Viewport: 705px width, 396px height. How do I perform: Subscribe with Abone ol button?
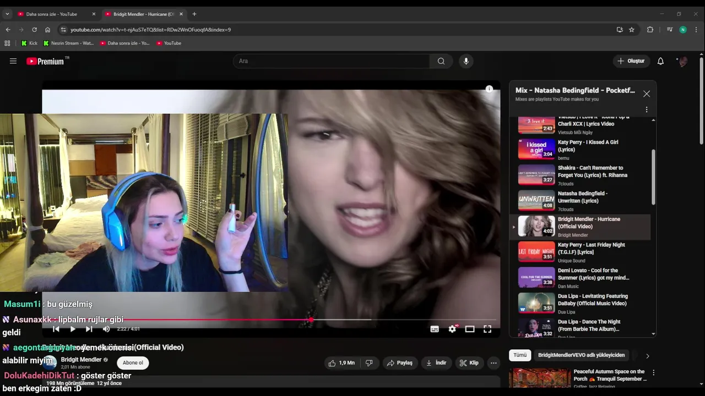[133, 363]
